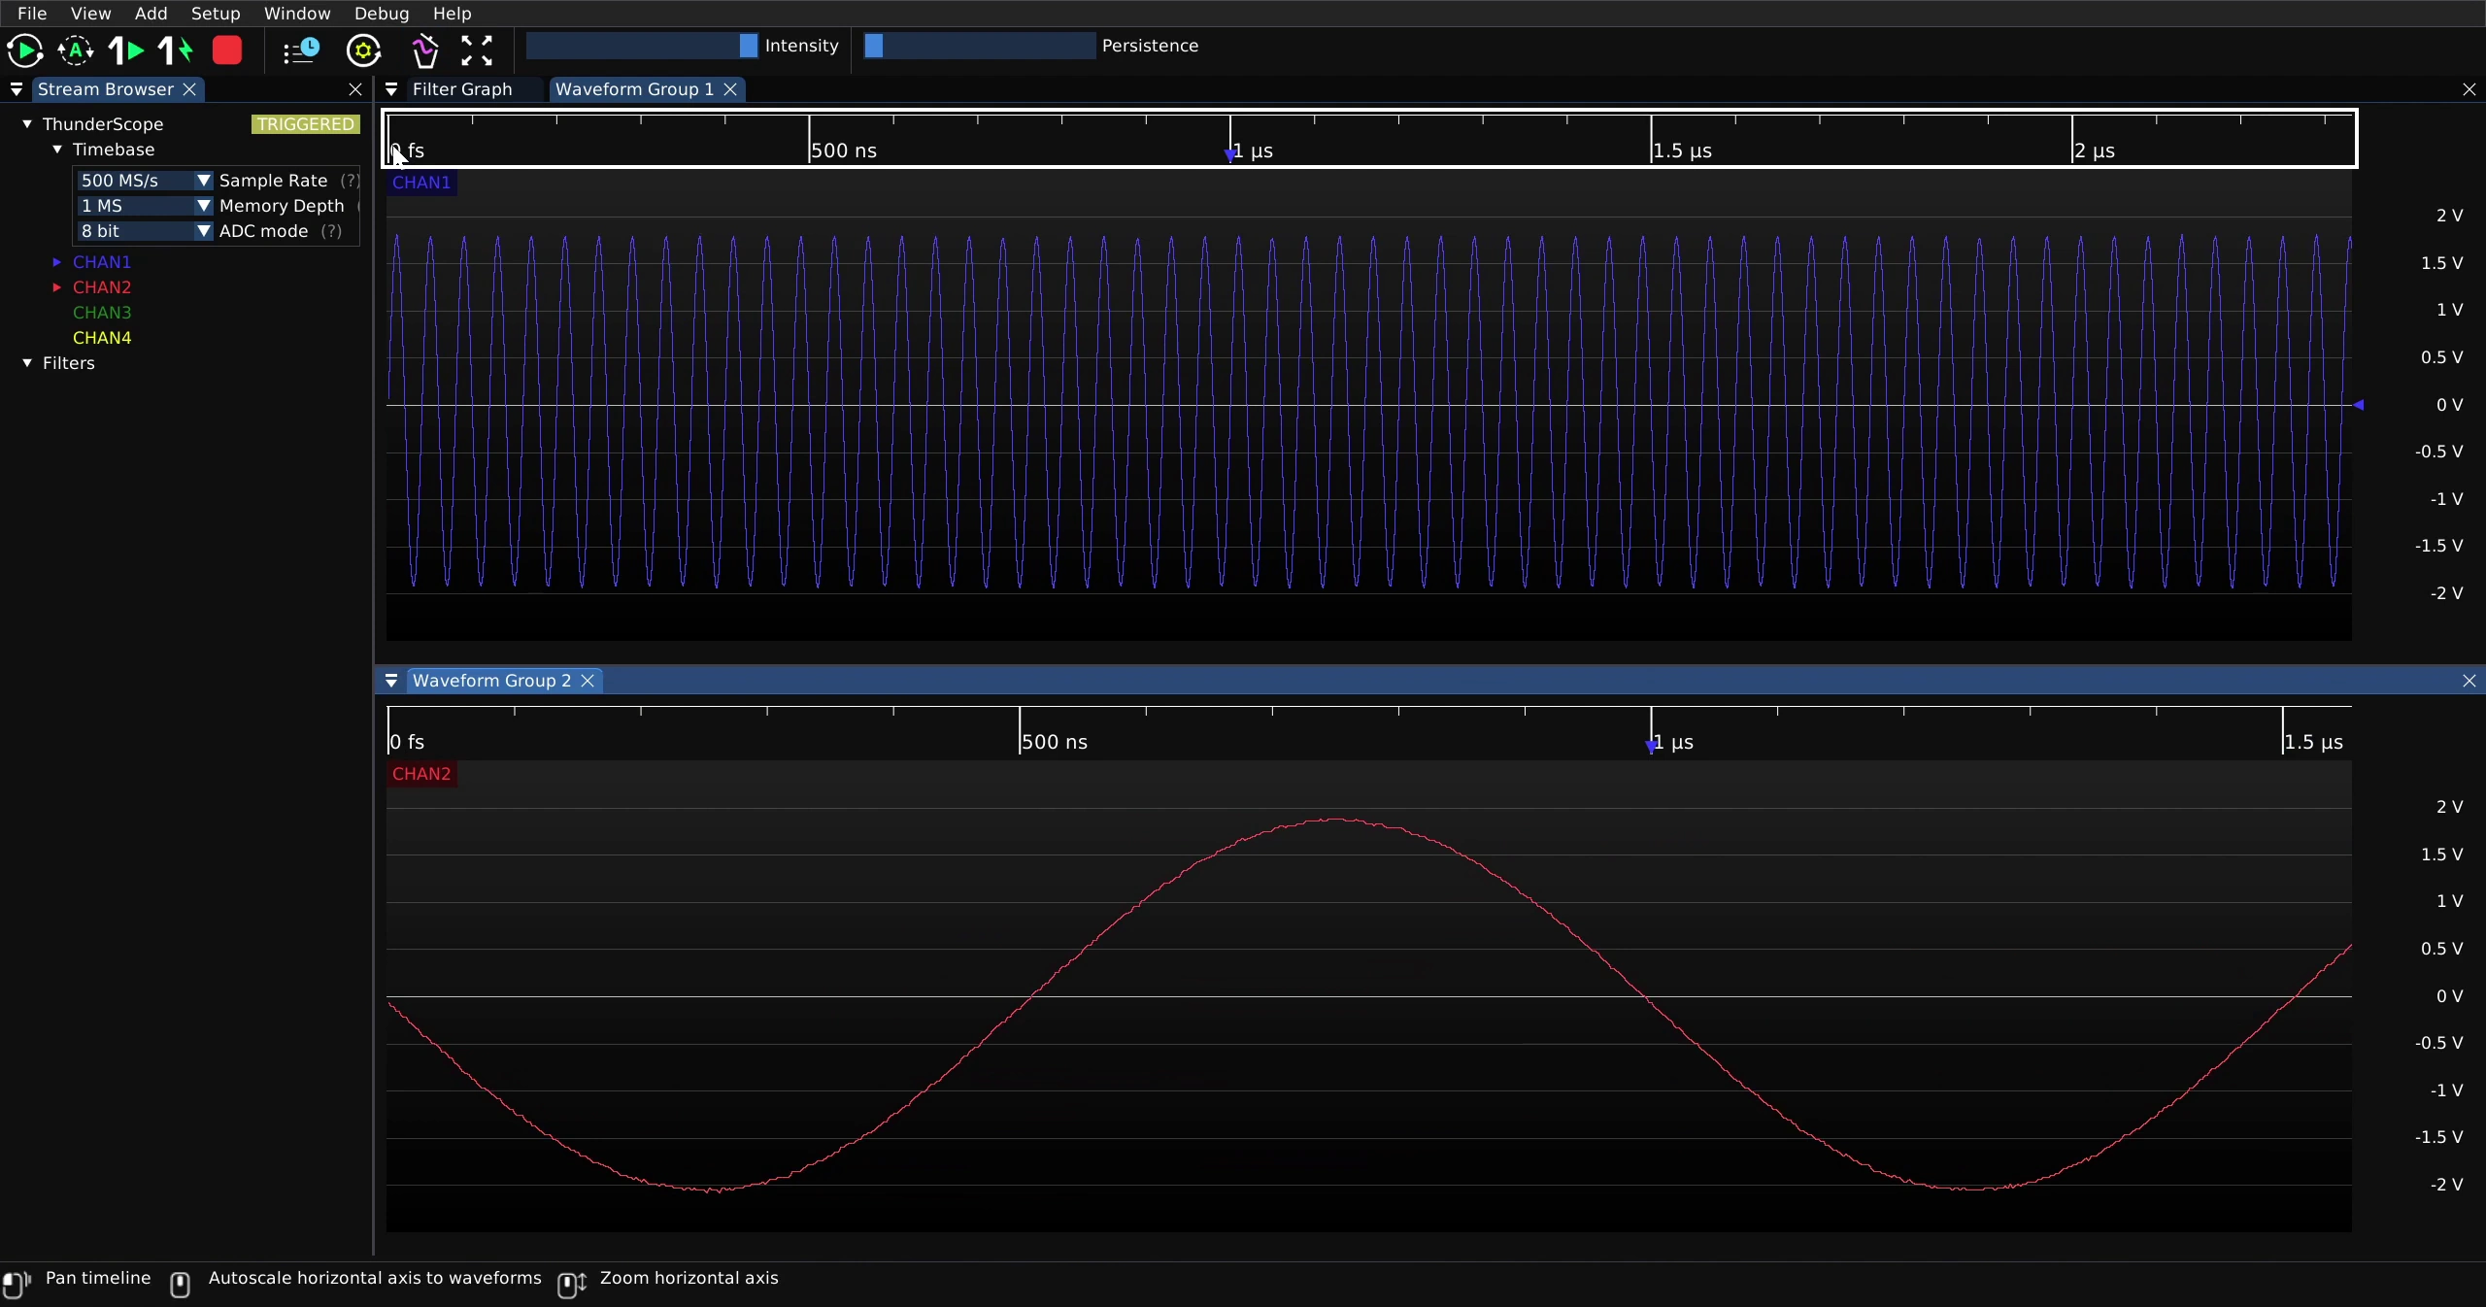Open the Setup menu

click(x=216, y=14)
